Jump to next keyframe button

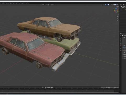pos(51,87)
